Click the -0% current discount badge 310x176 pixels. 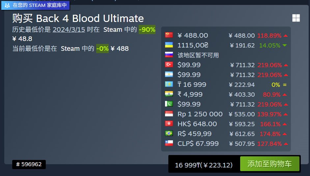102,49
